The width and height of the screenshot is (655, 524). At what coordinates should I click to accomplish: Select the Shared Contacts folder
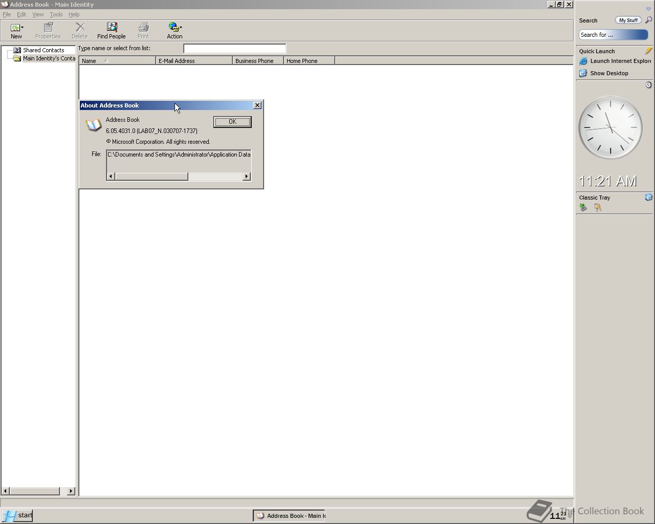click(43, 50)
